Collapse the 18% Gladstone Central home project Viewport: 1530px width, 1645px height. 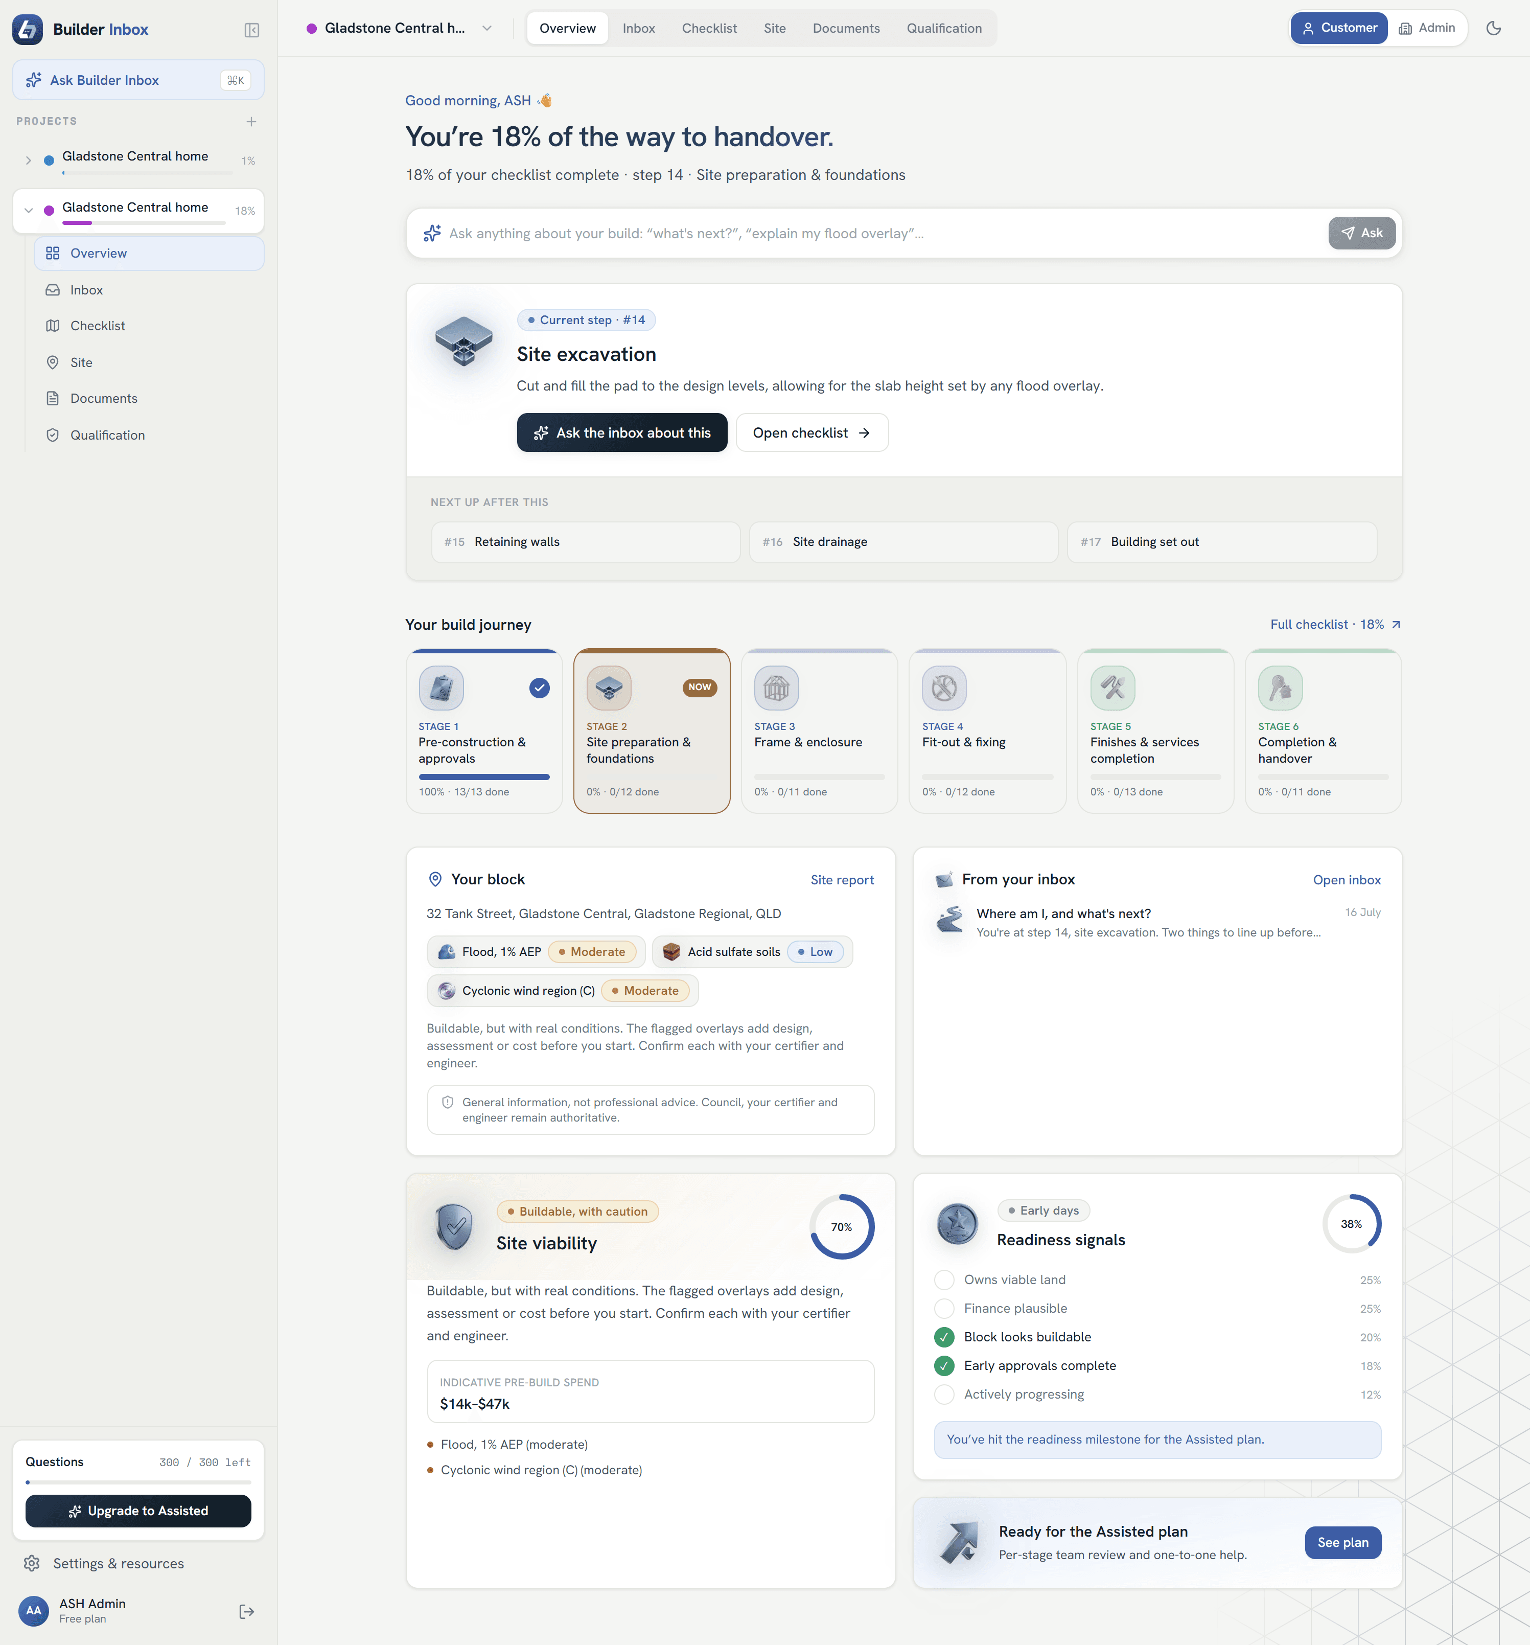28,210
